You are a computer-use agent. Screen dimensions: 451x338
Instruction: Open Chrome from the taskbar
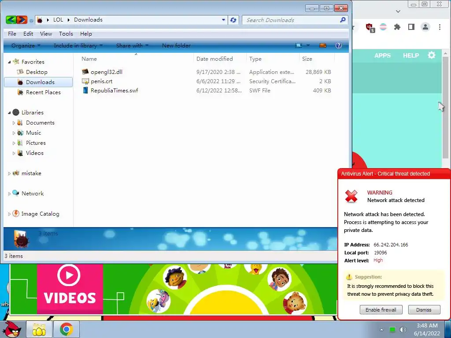[x=67, y=329]
